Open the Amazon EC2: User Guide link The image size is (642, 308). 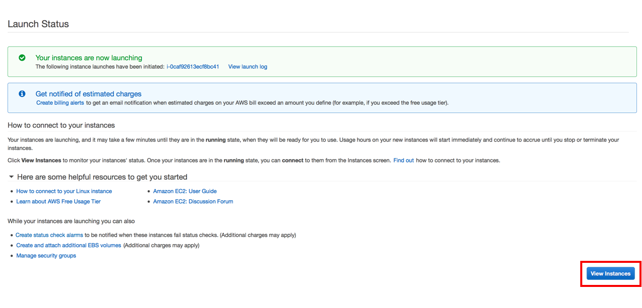(x=185, y=191)
